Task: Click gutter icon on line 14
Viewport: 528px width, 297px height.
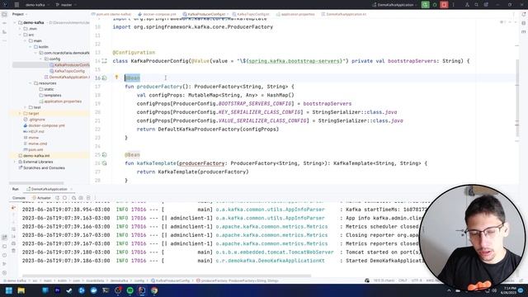Action: [x=105, y=61]
